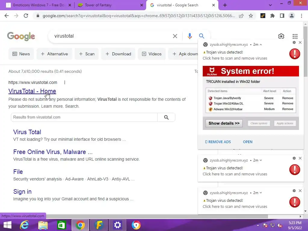The image size is (308, 231).
Task: Filter results by News chip
Action: (21, 54)
